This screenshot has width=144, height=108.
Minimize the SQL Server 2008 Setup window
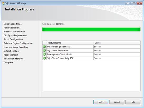(x=128, y=3)
